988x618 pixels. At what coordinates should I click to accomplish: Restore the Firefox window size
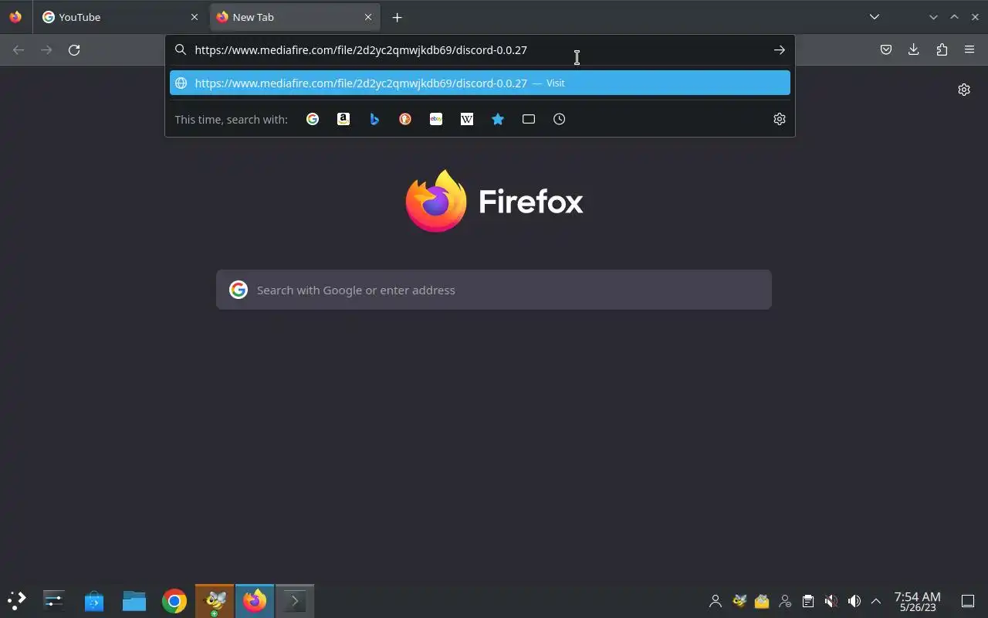pos(954,17)
